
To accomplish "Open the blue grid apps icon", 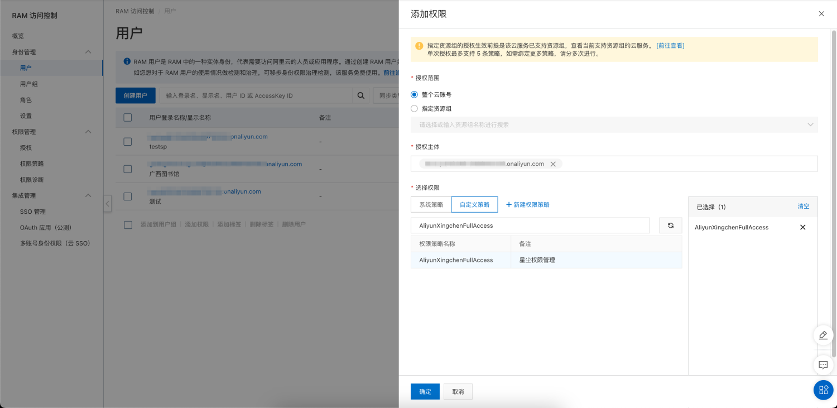I will click(823, 390).
